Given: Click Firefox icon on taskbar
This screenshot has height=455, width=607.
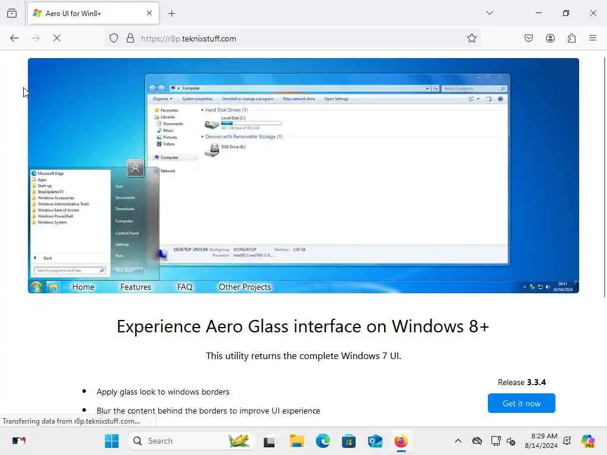Looking at the screenshot, I should [x=401, y=441].
